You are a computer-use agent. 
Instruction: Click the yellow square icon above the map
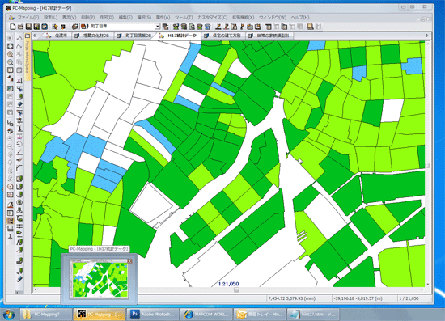pyautogui.click(x=28, y=36)
